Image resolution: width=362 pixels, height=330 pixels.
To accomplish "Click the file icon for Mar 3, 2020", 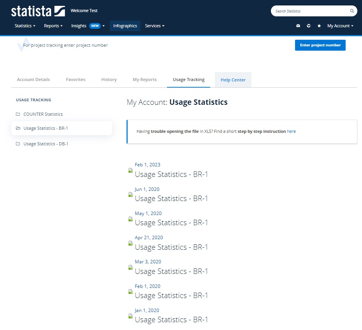I will point(130,267).
